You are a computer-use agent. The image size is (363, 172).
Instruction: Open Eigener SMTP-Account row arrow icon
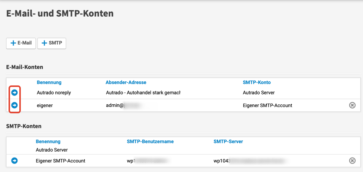14,160
